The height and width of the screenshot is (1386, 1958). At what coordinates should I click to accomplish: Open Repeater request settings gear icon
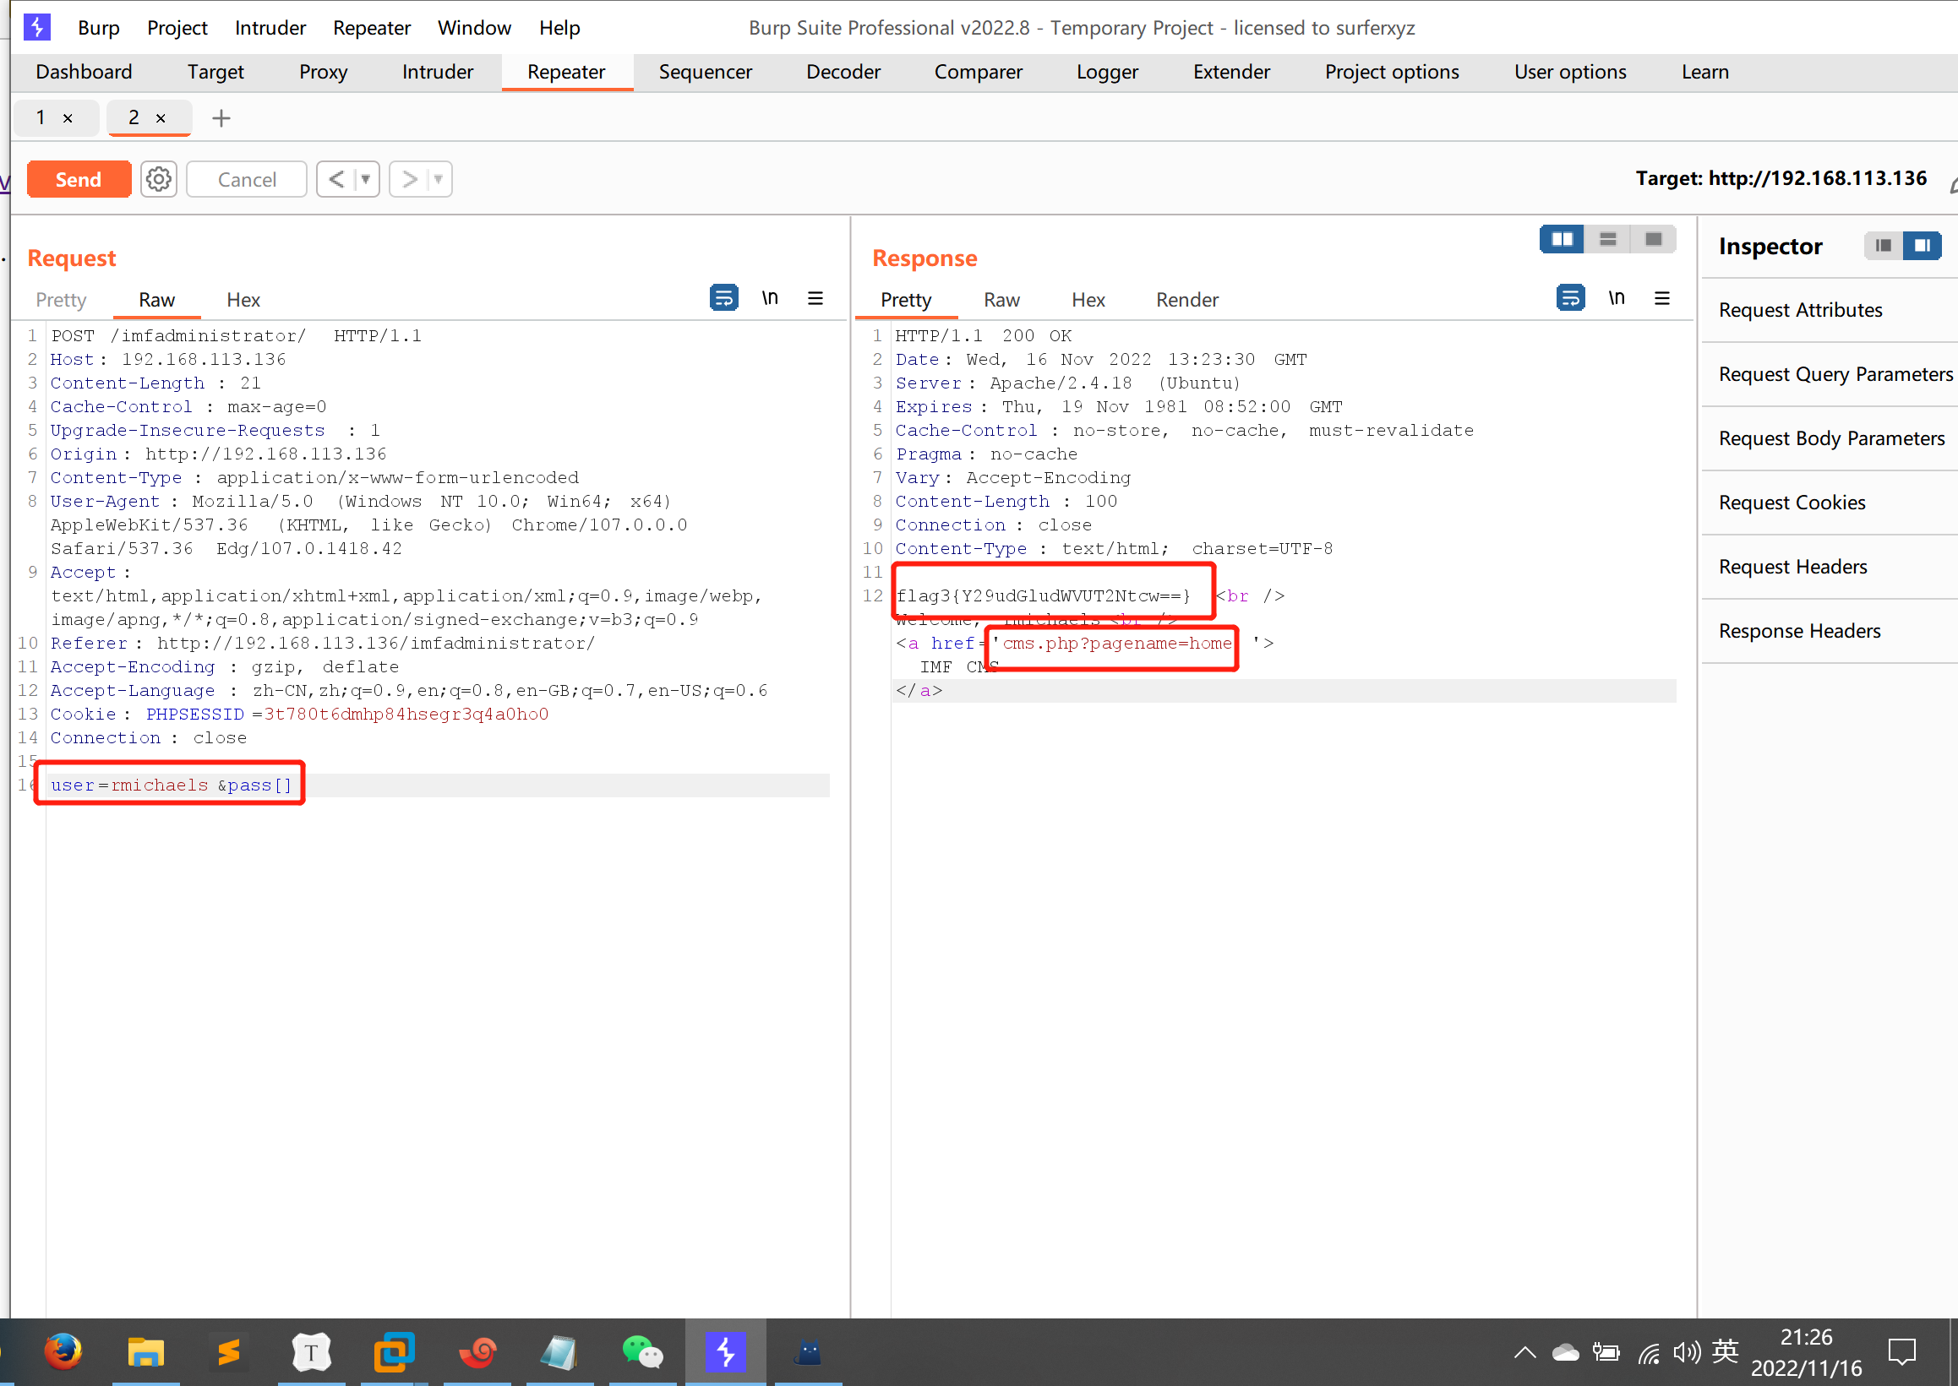[x=159, y=179]
